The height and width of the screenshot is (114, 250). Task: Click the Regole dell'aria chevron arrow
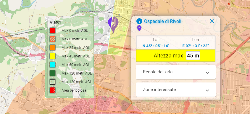[207, 73]
